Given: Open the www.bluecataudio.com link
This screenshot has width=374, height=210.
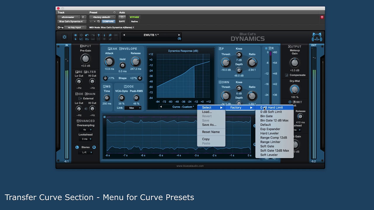Looking at the screenshot, I should click(190, 166).
